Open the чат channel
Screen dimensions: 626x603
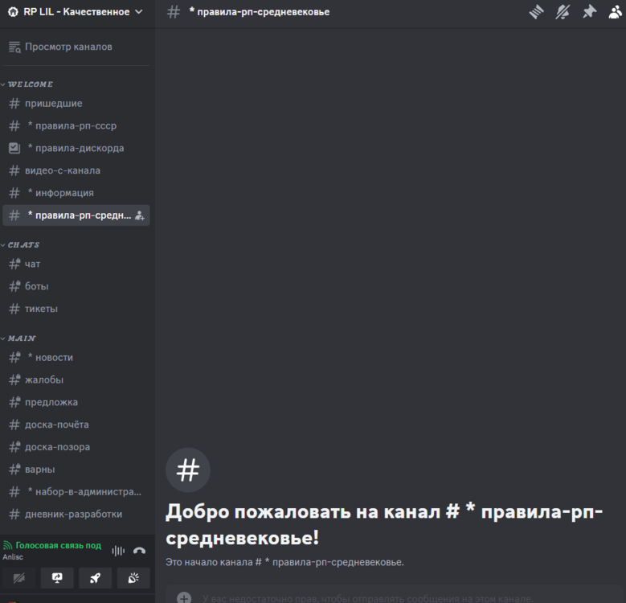76,264
